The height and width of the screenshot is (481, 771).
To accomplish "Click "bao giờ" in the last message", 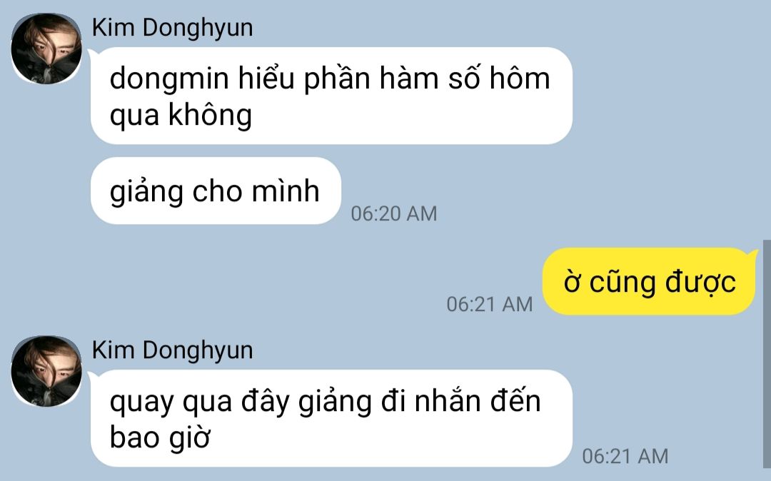I will point(160,437).
